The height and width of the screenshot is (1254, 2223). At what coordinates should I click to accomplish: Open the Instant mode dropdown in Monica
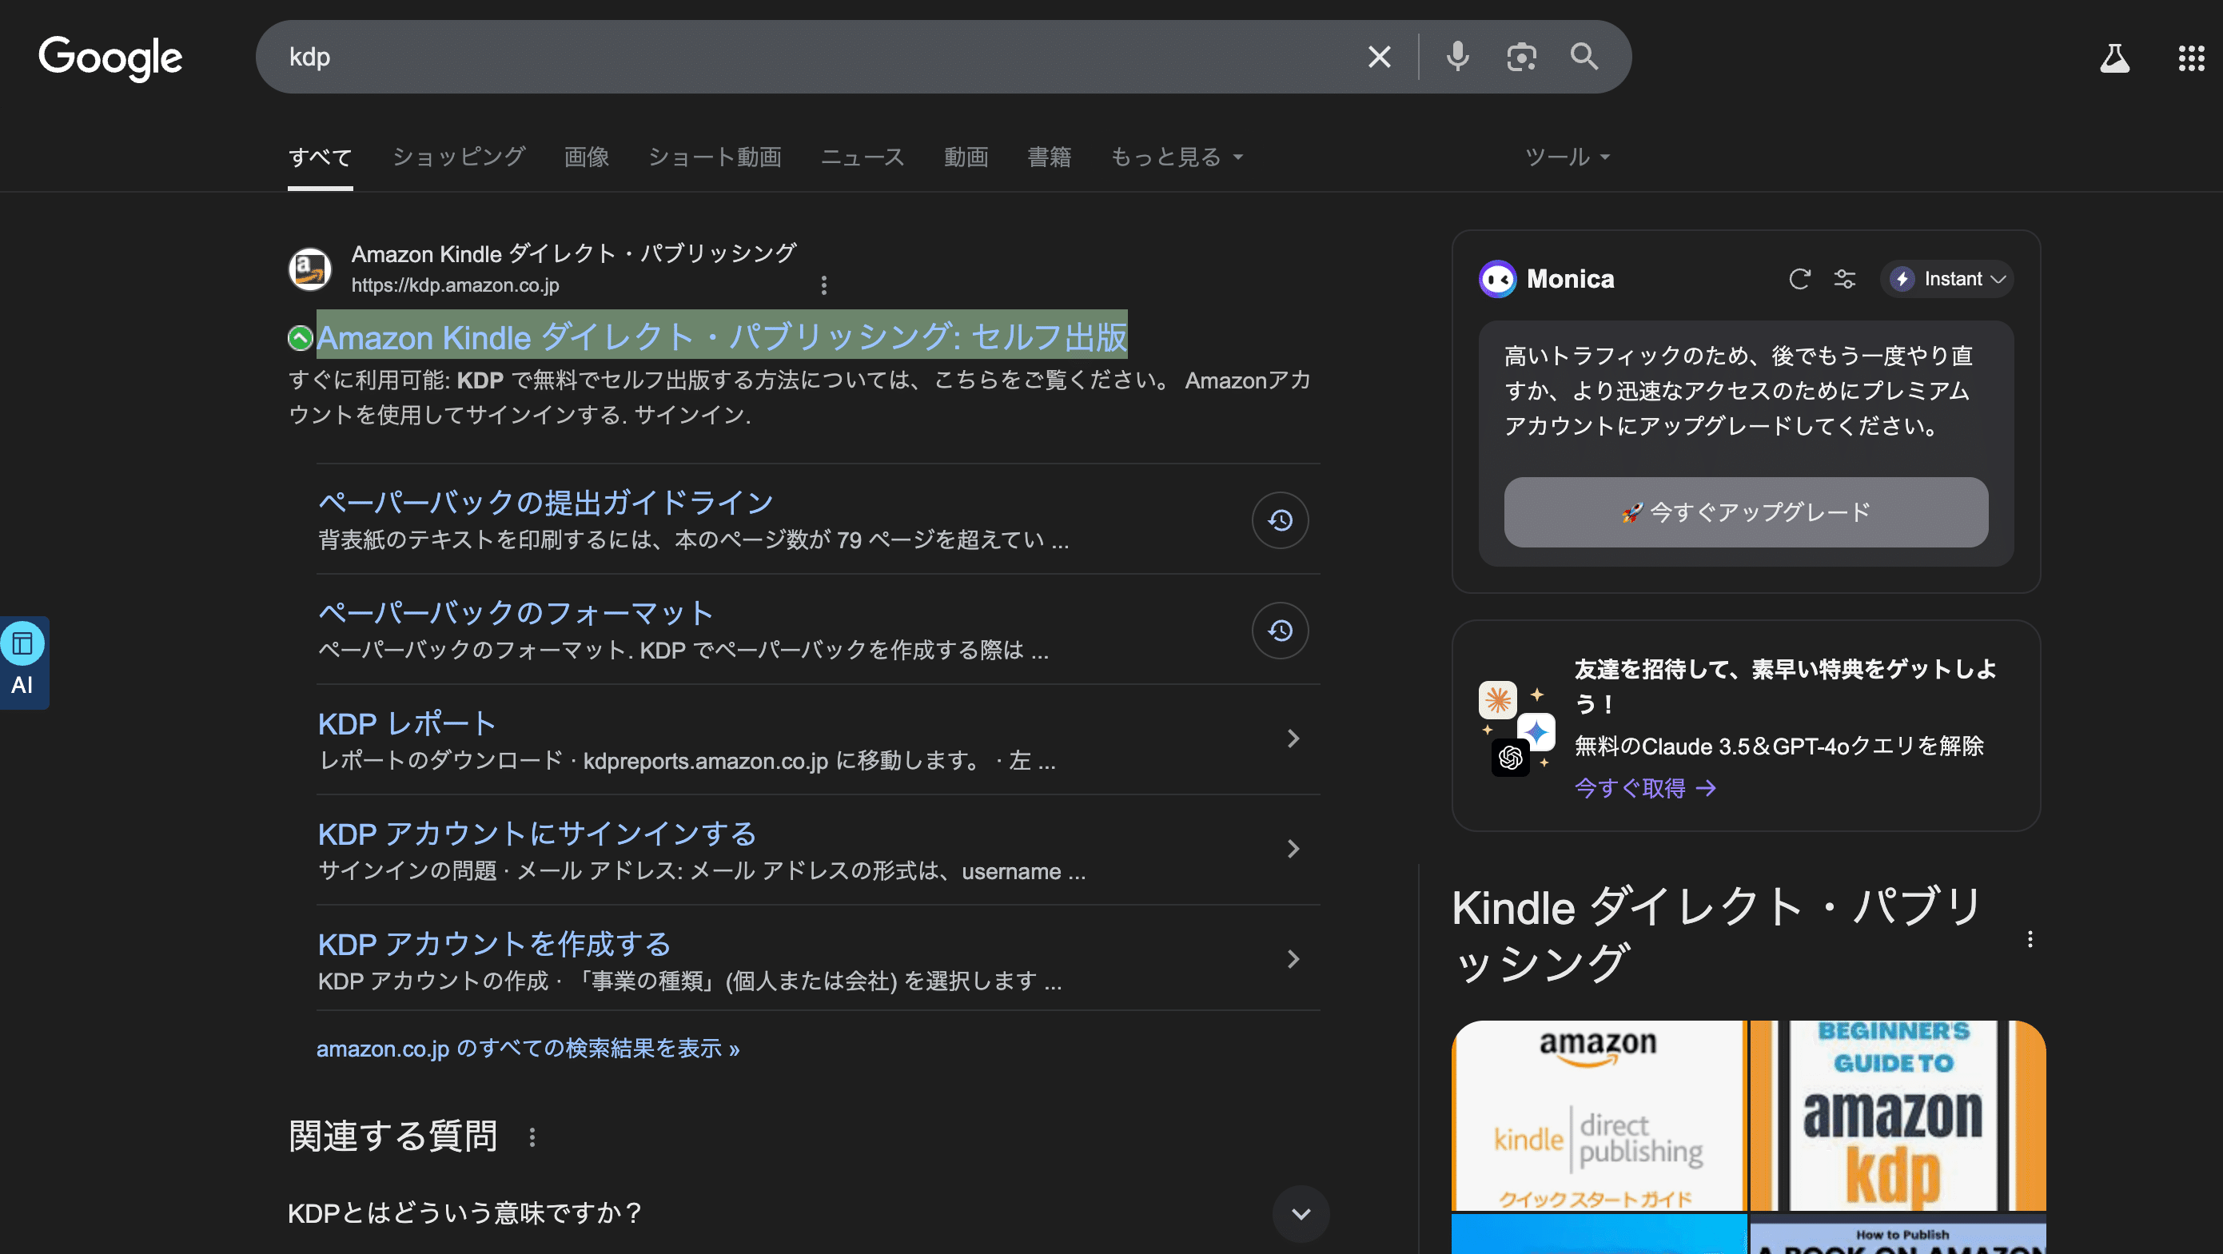[x=1947, y=279]
